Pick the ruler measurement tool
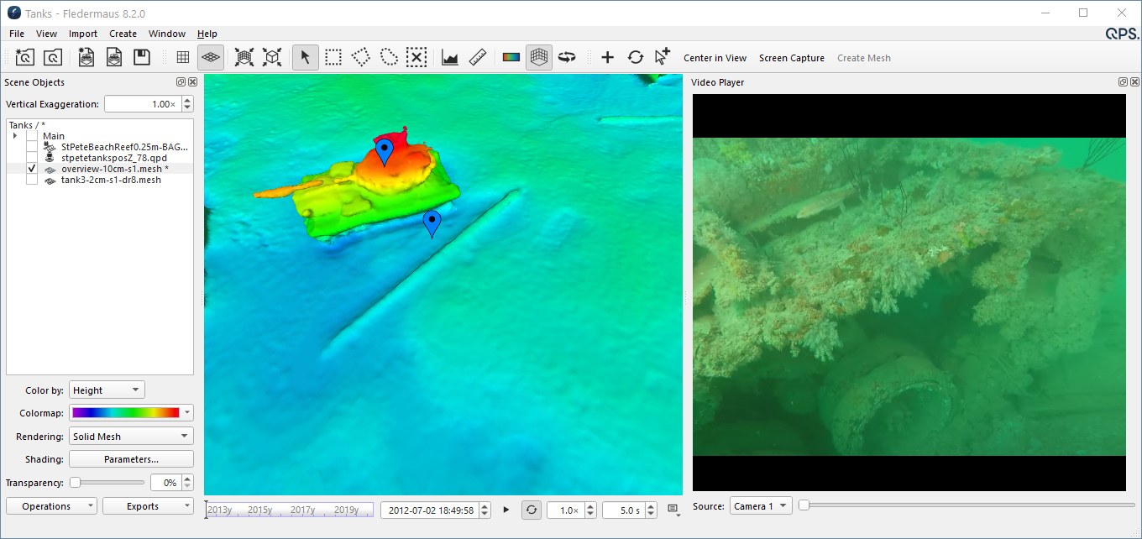Image resolution: width=1142 pixels, height=539 pixels. click(x=479, y=58)
